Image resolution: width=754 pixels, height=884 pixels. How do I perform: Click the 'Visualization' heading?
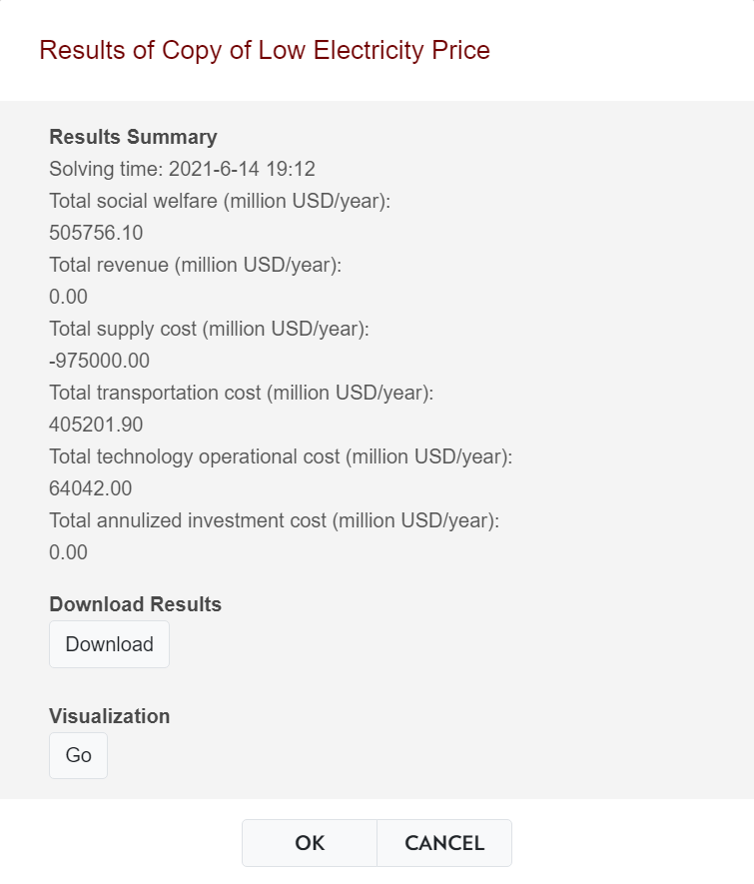(109, 716)
